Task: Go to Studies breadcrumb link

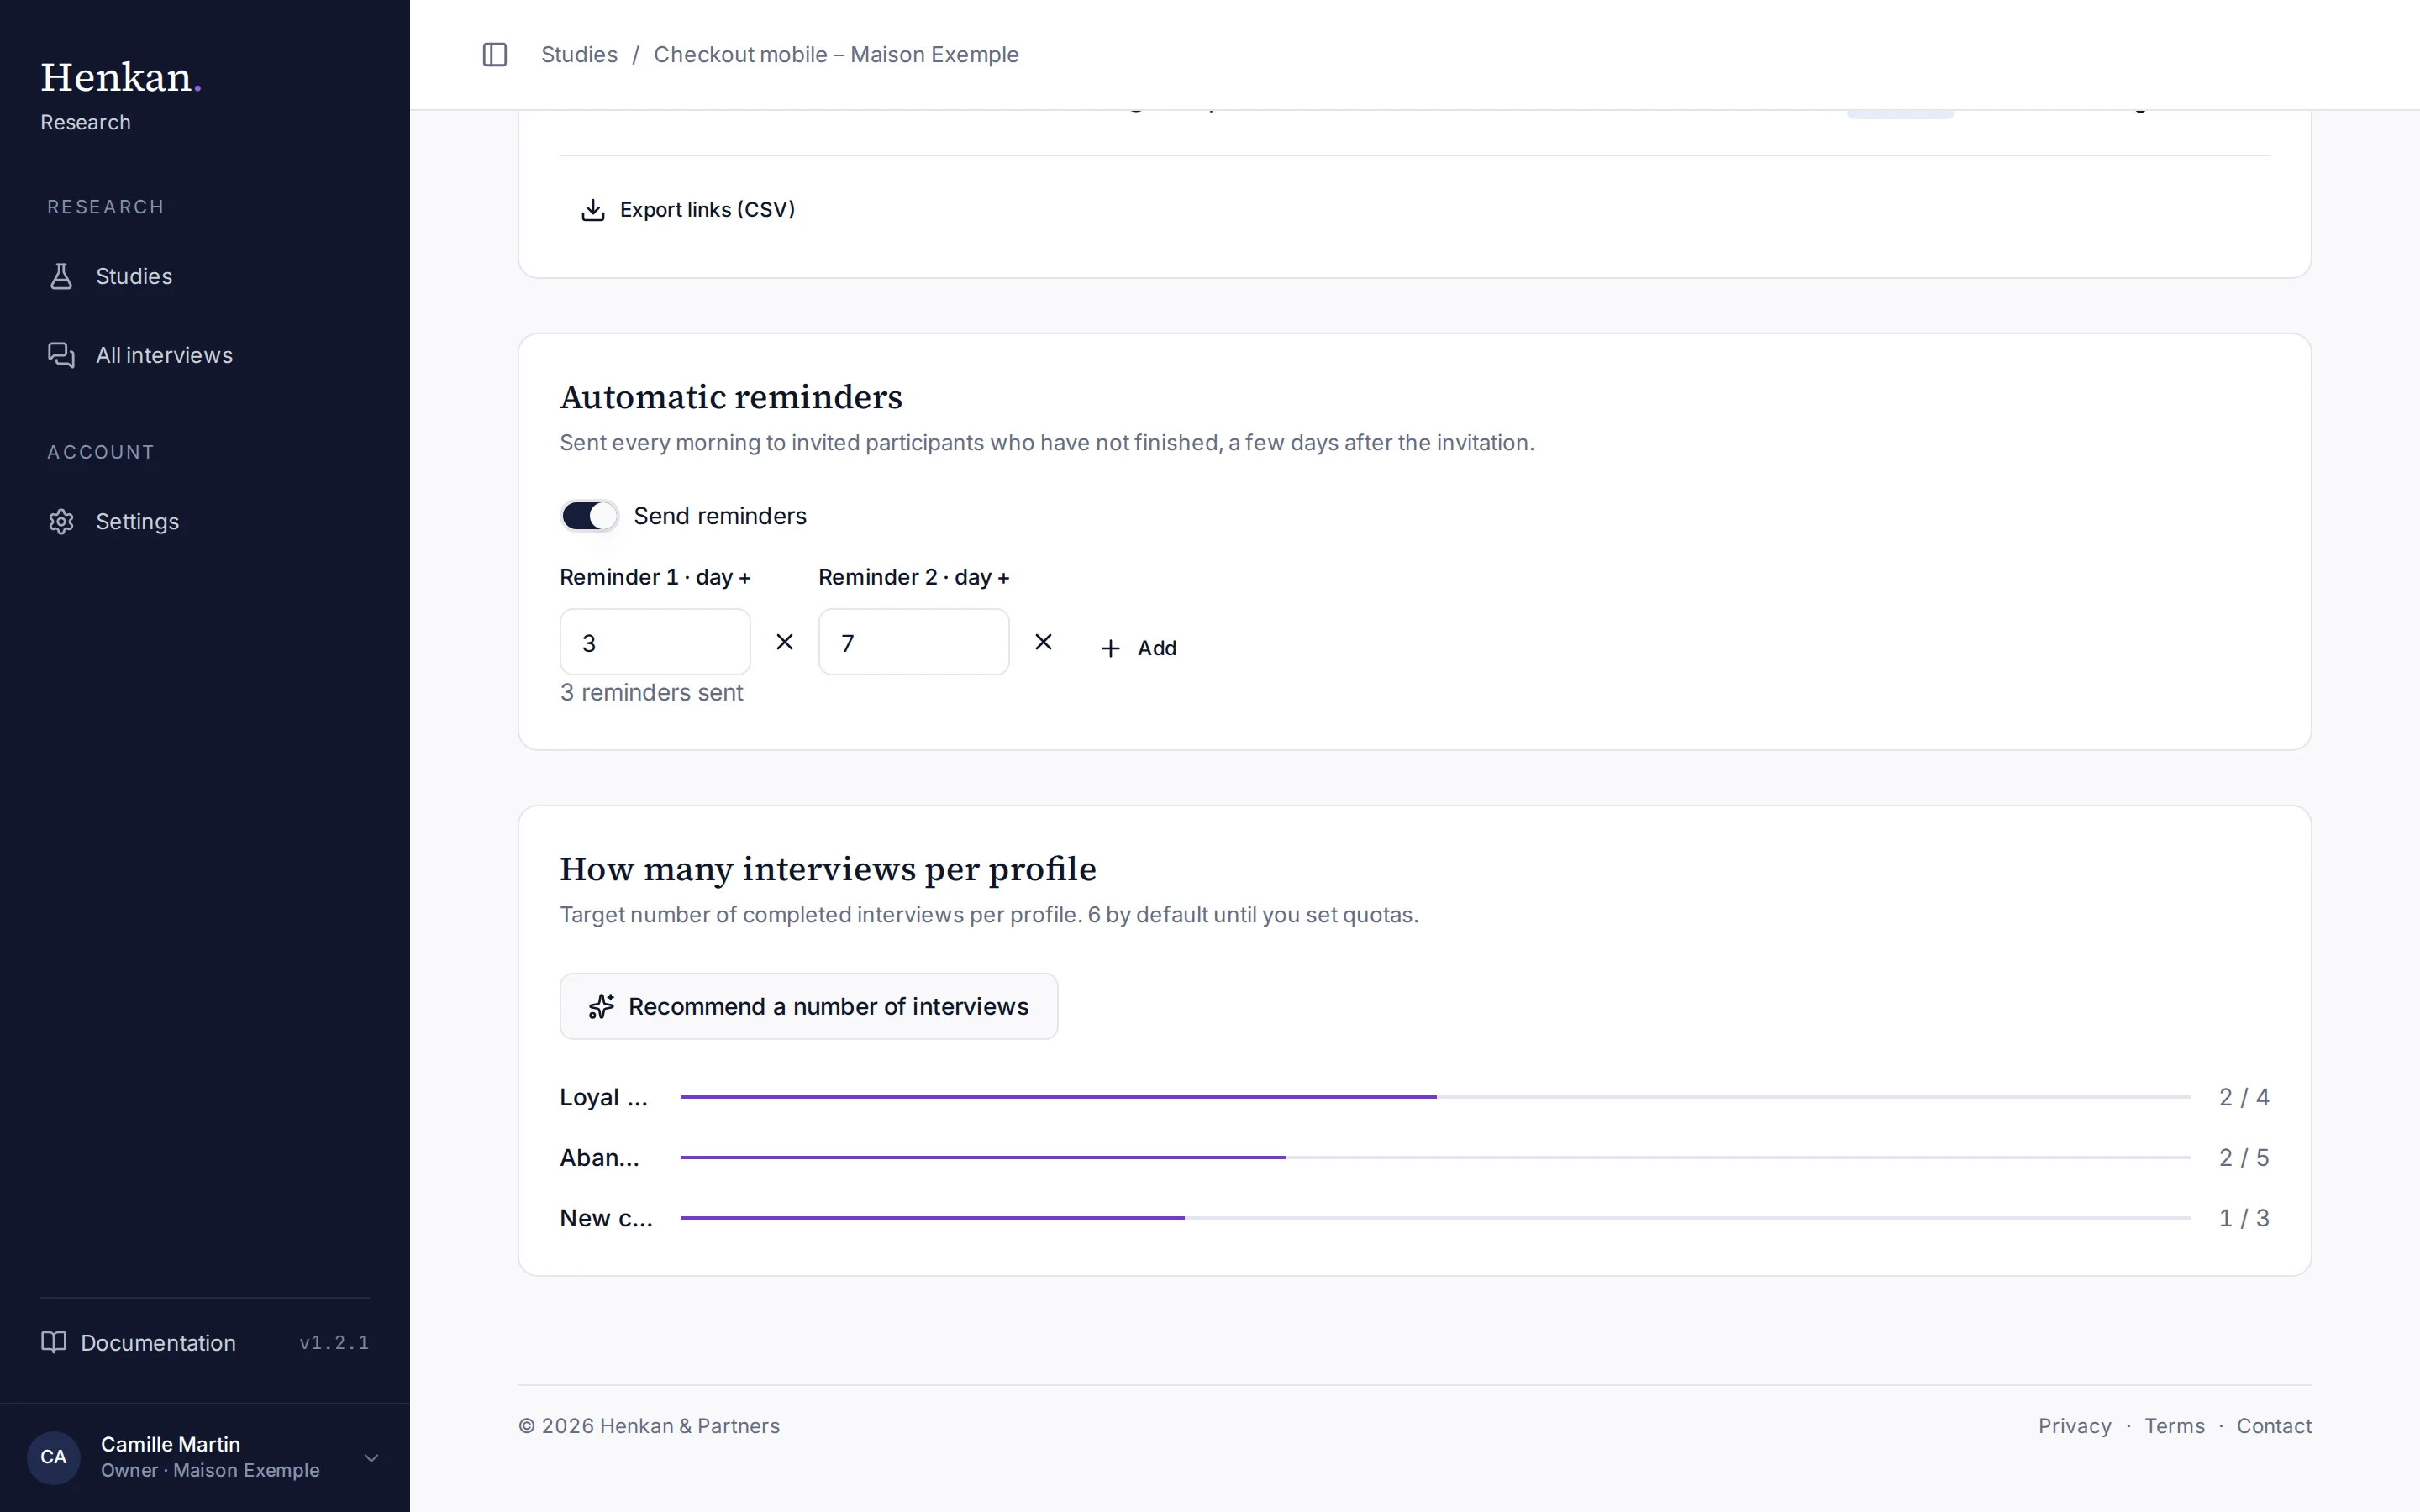Action: (x=579, y=54)
